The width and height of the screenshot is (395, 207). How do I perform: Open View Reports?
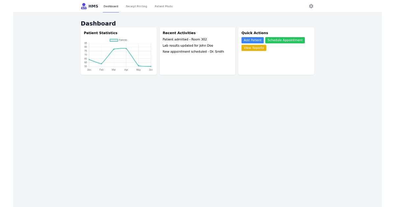(x=254, y=48)
